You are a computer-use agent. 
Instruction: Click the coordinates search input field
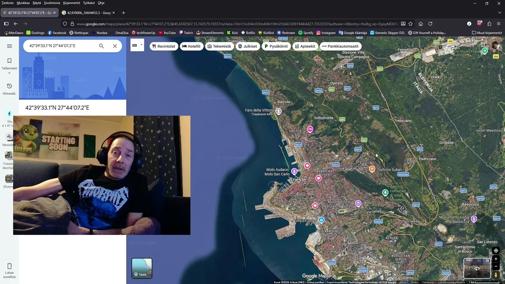click(61, 46)
